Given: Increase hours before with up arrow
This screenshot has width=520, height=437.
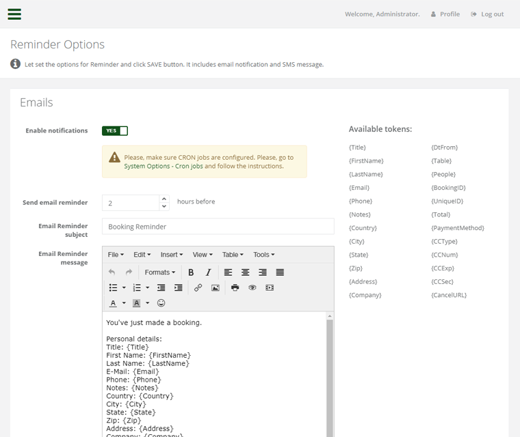Looking at the screenshot, I should click(164, 199).
